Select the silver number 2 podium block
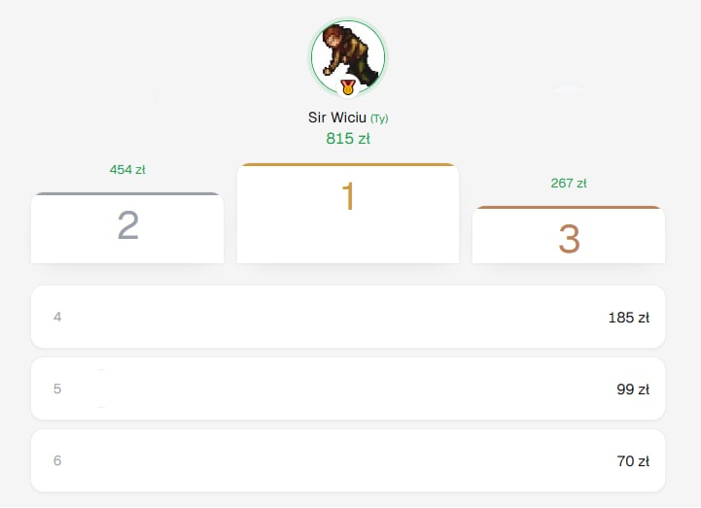The height and width of the screenshot is (508, 701). point(127,228)
